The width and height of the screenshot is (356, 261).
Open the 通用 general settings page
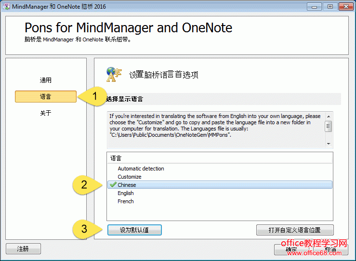tap(46, 80)
